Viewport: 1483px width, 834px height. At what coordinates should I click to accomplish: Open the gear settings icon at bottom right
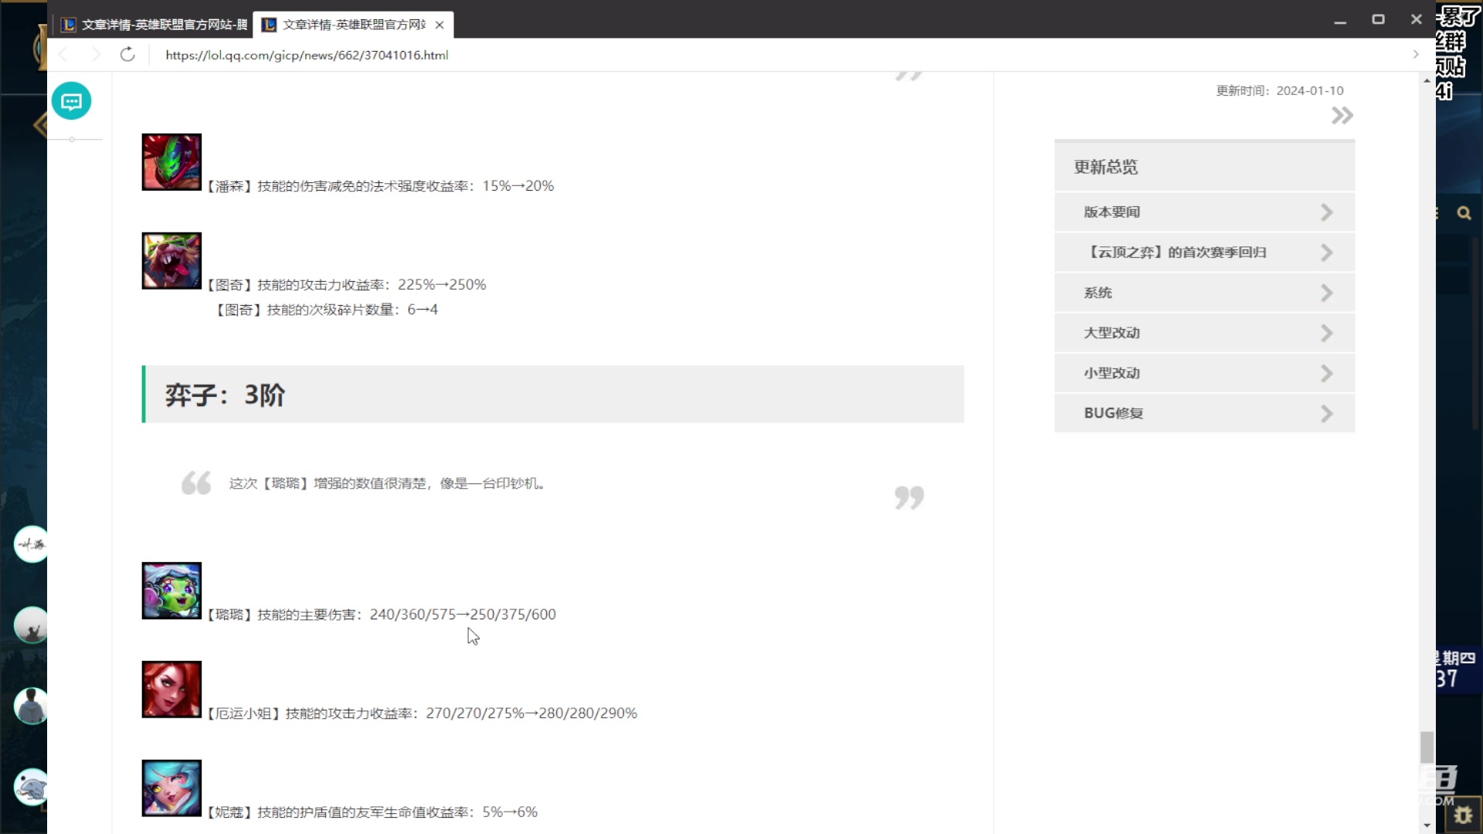pyautogui.click(x=1464, y=815)
